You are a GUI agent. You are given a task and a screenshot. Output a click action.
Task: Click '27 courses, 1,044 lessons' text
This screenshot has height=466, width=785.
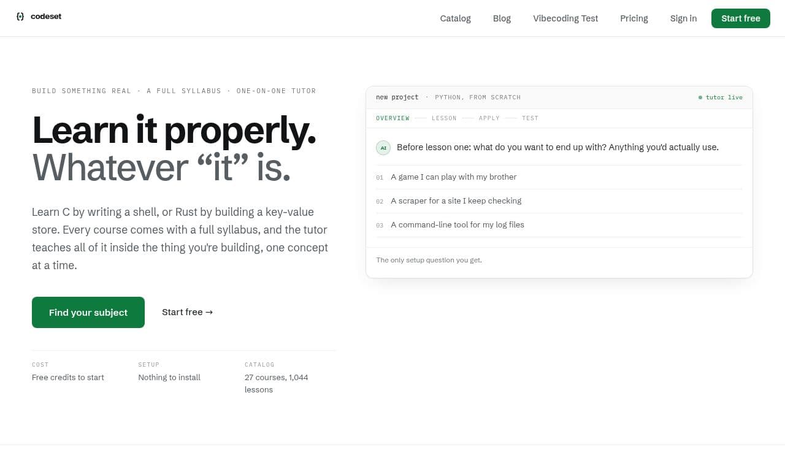pyautogui.click(x=276, y=383)
